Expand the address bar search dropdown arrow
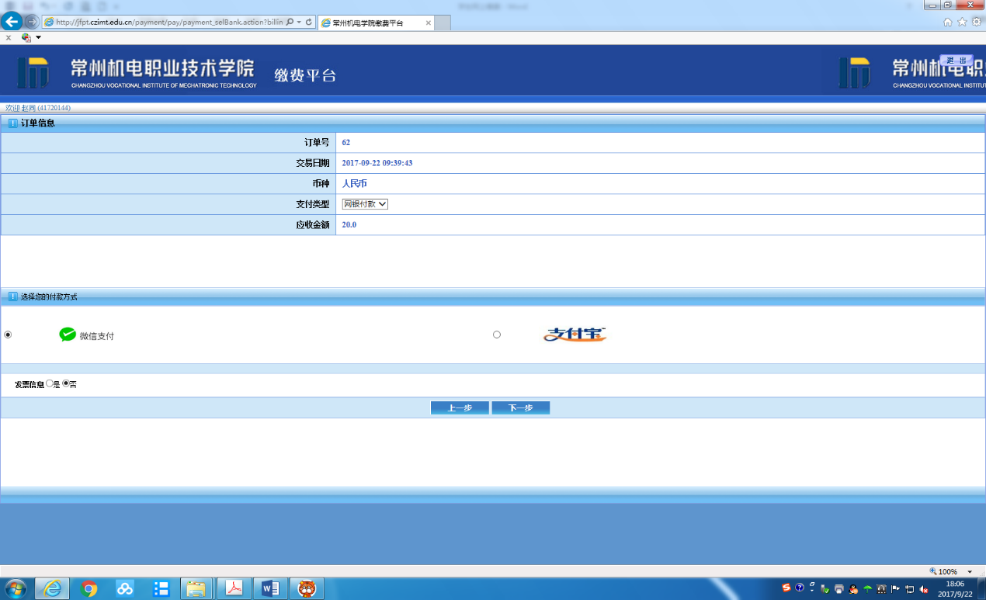Screen dimensions: 986x600 299,23
